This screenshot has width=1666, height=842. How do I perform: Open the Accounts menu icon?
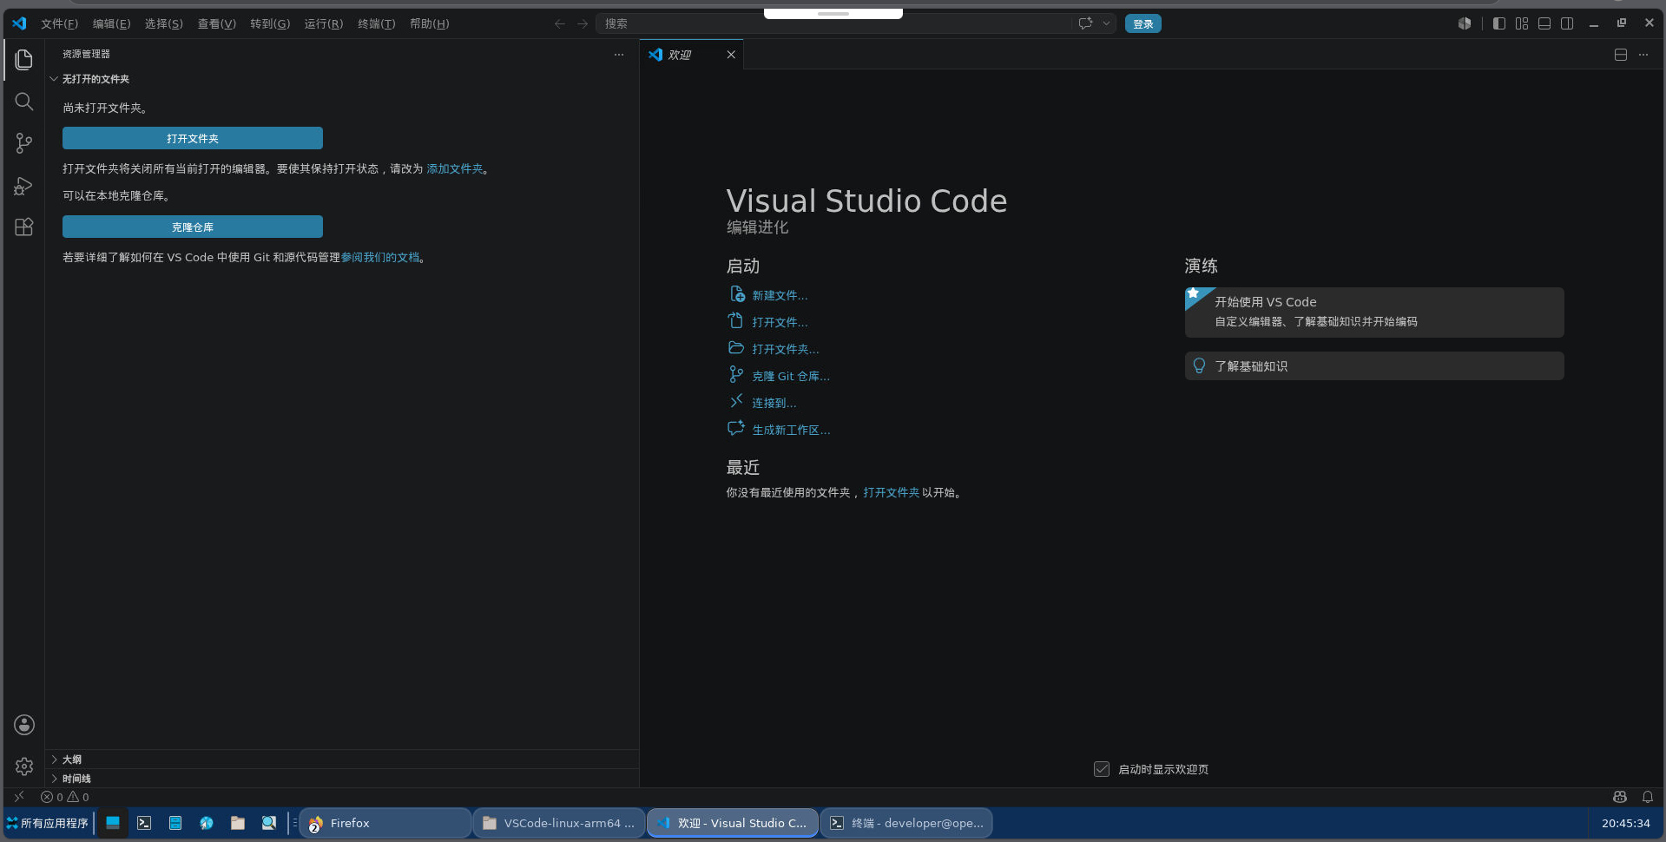tap(23, 725)
